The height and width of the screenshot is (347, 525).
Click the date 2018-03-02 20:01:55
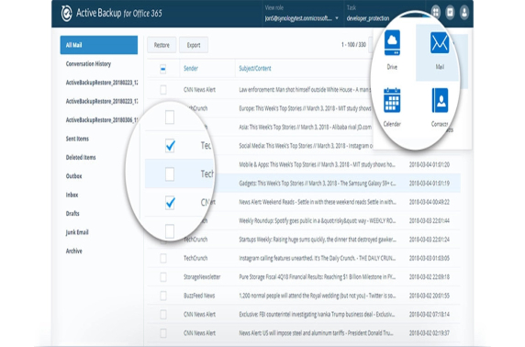pos(430,296)
